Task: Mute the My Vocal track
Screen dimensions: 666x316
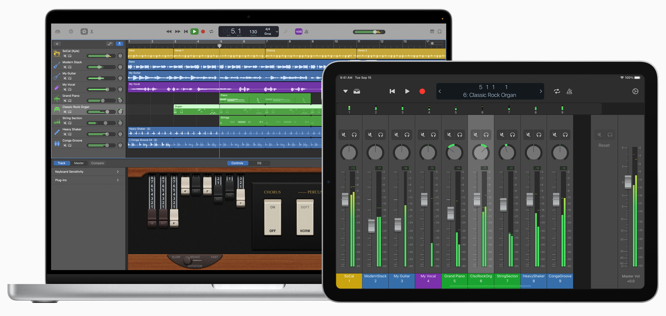Action: [x=65, y=89]
